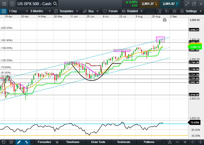Click the 2,784.36 price level label
204x145 pixels.
coord(194,63)
